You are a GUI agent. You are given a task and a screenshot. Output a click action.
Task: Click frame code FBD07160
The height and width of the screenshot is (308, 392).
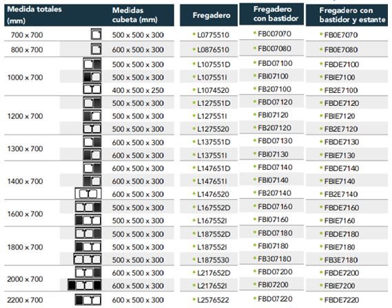[276, 206]
